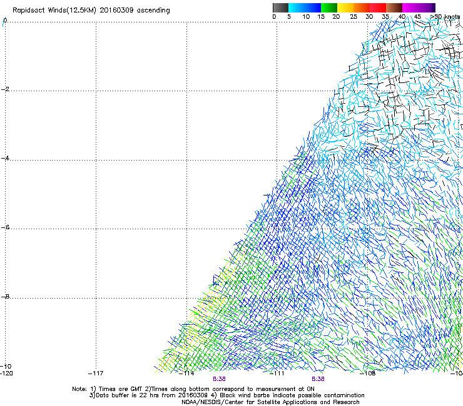
Task: Click the gray 0-5 knots color segment
Action: tap(280, 7)
